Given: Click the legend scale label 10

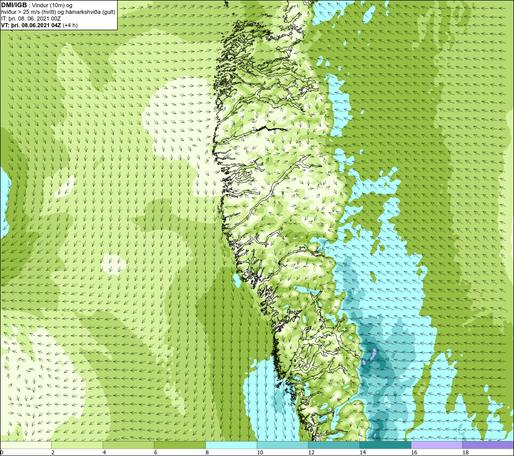Looking at the screenshot, I should (260, 453).
